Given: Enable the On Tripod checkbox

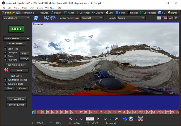Looking at the screenshot, I should click(x=5, y=52).
